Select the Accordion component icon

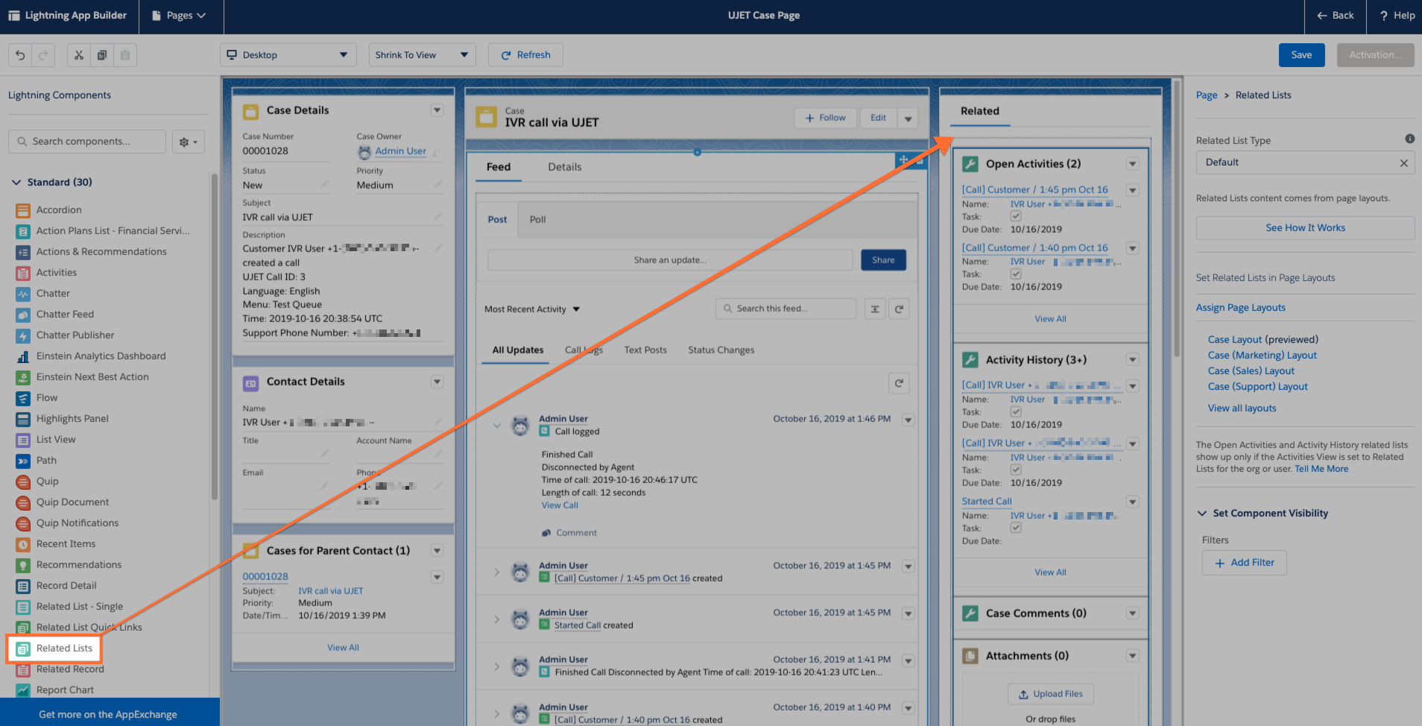pyautogui.click(x=23, y=210)
